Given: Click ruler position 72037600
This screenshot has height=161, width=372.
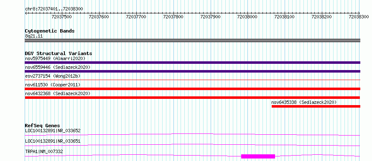Looking at the screenshot, I should pyautogui.click(x=99, y=17).
